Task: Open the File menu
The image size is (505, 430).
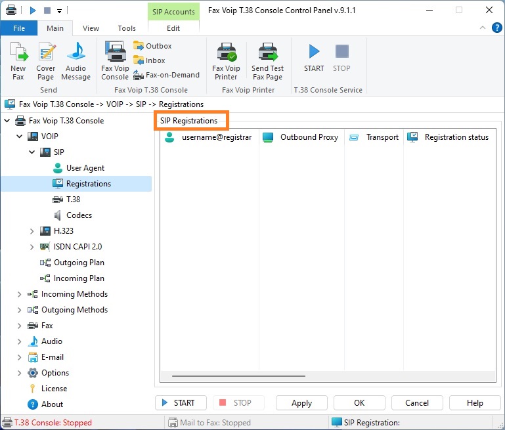Action: tap(19, 28)
